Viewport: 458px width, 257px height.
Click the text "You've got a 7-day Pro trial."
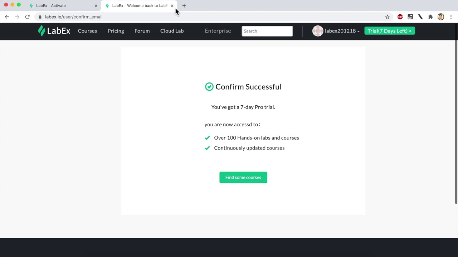243,107
